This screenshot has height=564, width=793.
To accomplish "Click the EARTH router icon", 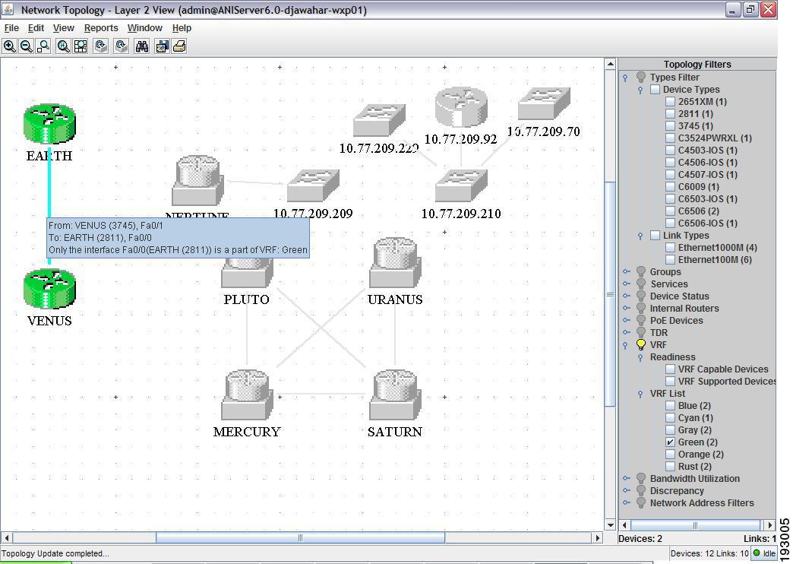I will click(x=49, y=122).
